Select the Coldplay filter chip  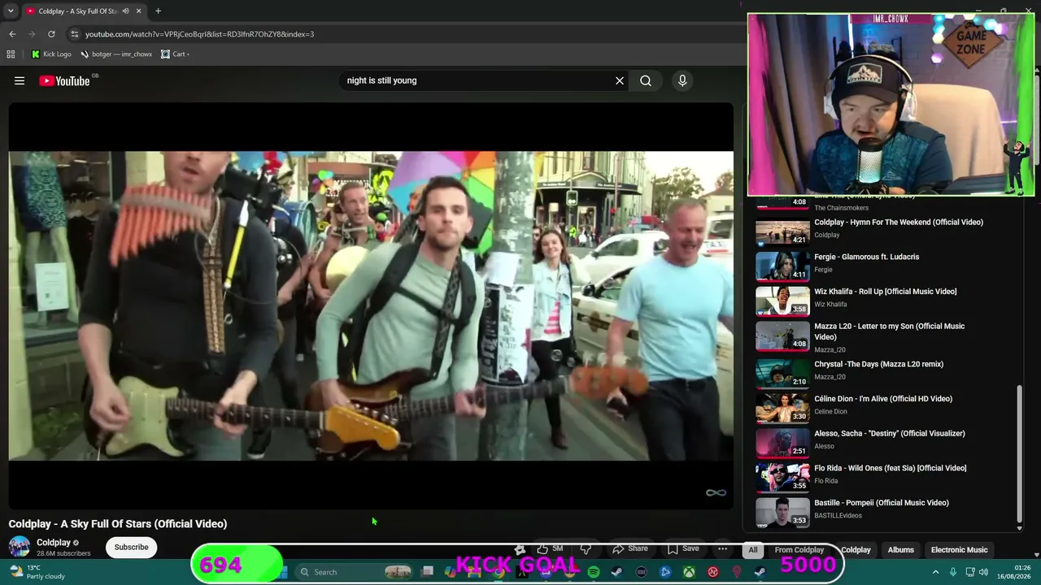click(x=856, y=550)
